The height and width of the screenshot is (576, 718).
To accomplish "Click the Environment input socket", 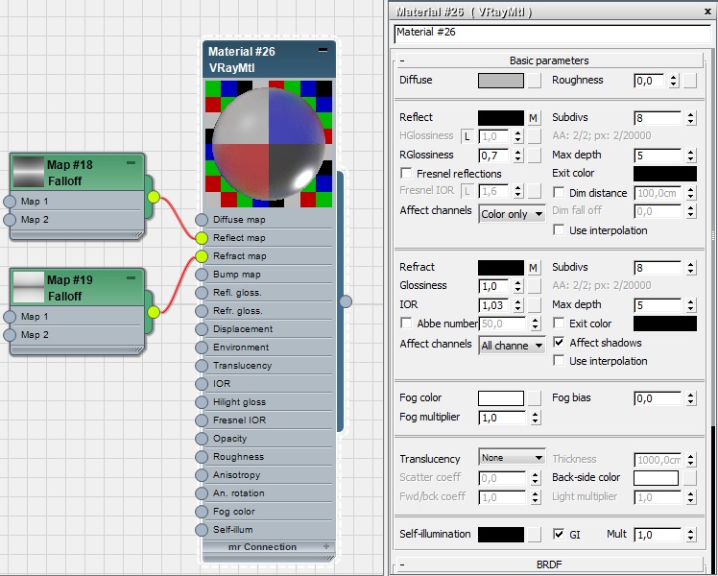I will [202, 348].
